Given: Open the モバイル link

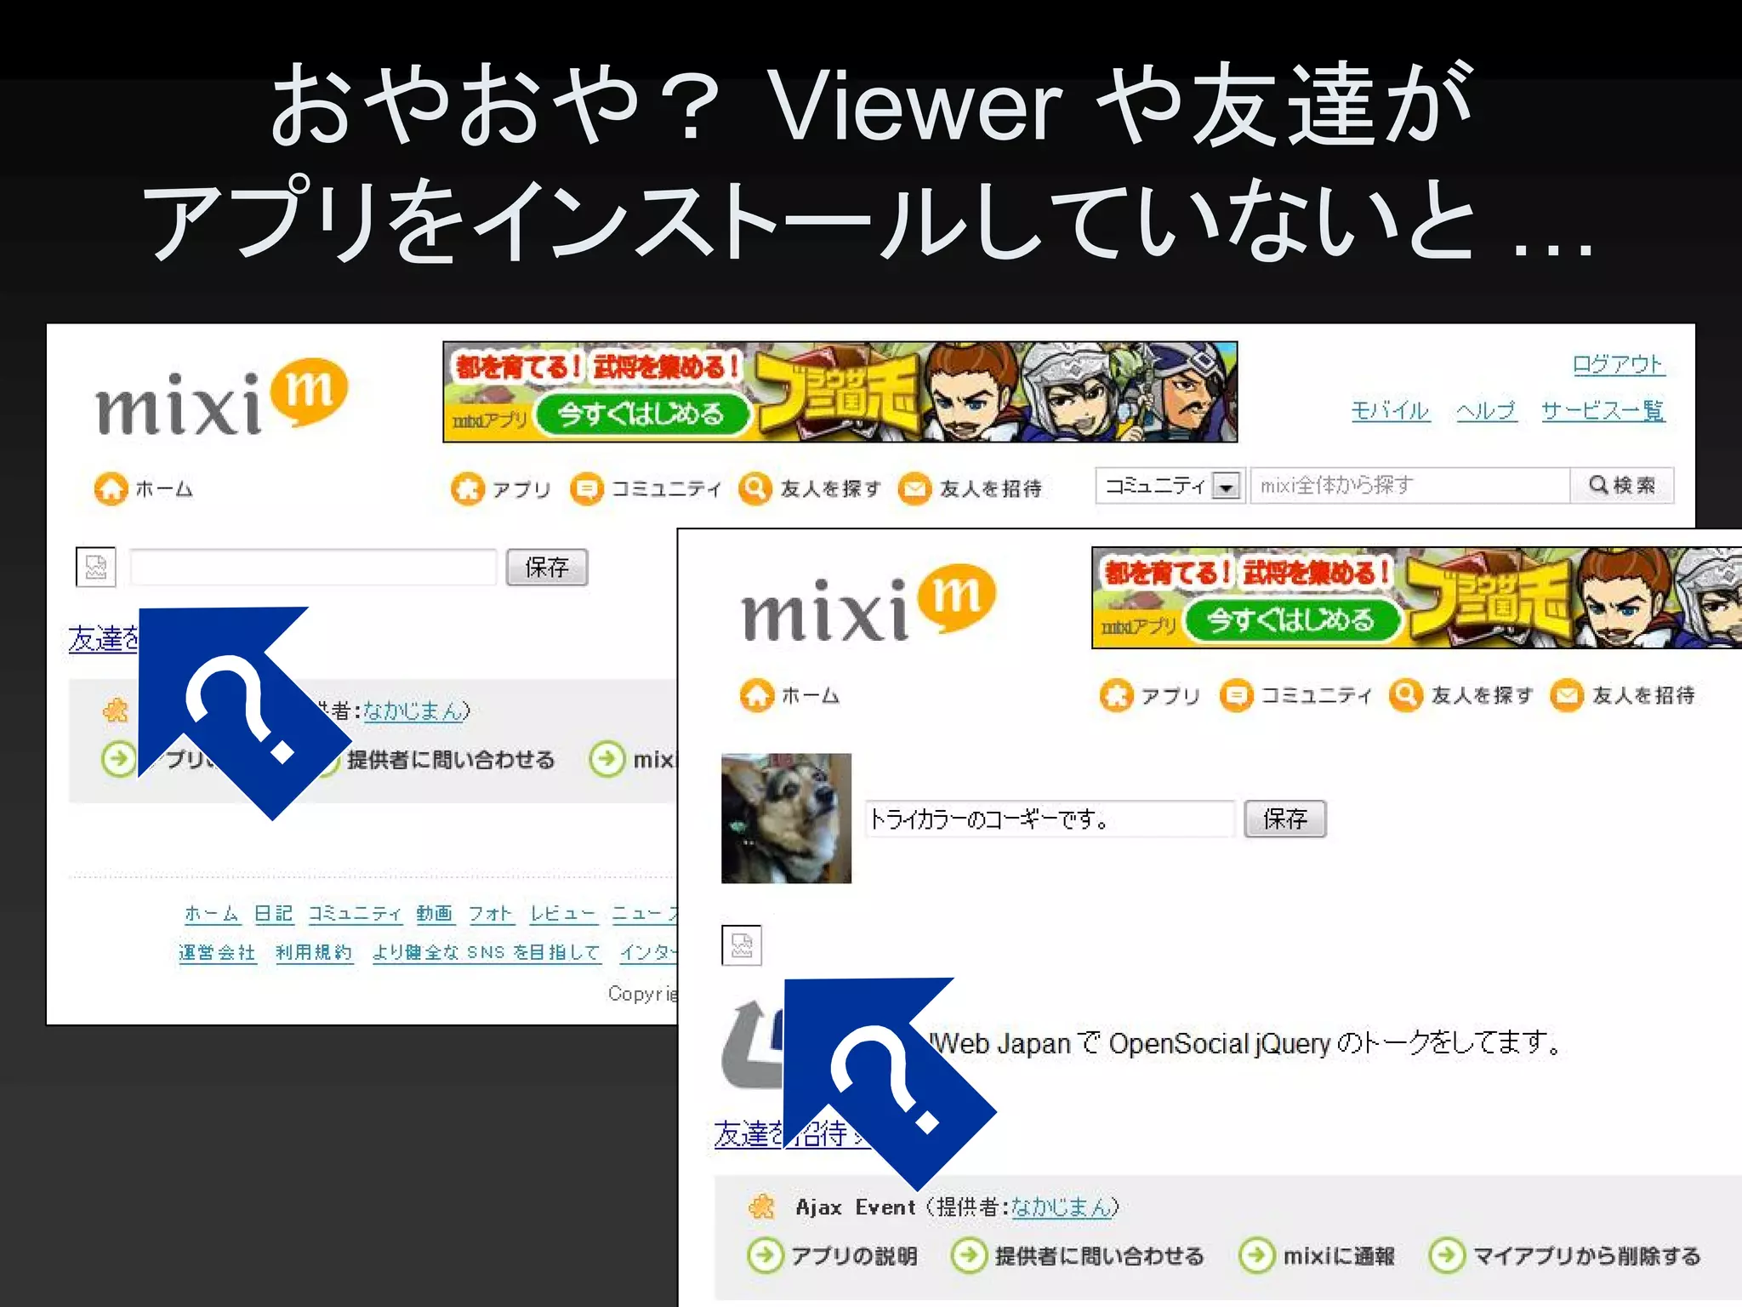Looking at the screenshot, I should point(1390,411).
